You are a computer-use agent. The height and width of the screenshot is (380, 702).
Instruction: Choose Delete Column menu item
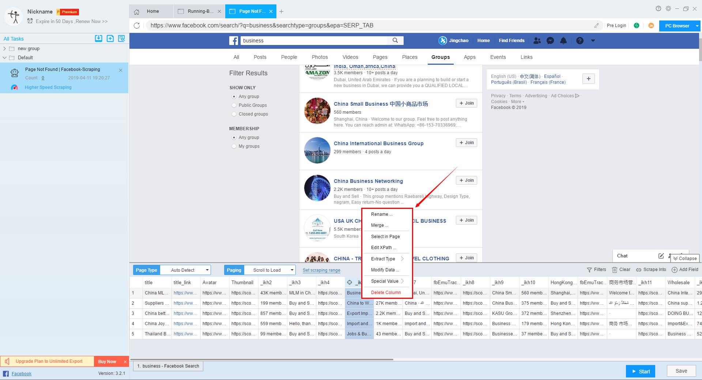tap(385, 293)
